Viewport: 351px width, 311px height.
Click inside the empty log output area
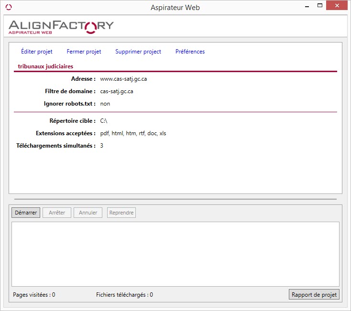pos(175,254)
